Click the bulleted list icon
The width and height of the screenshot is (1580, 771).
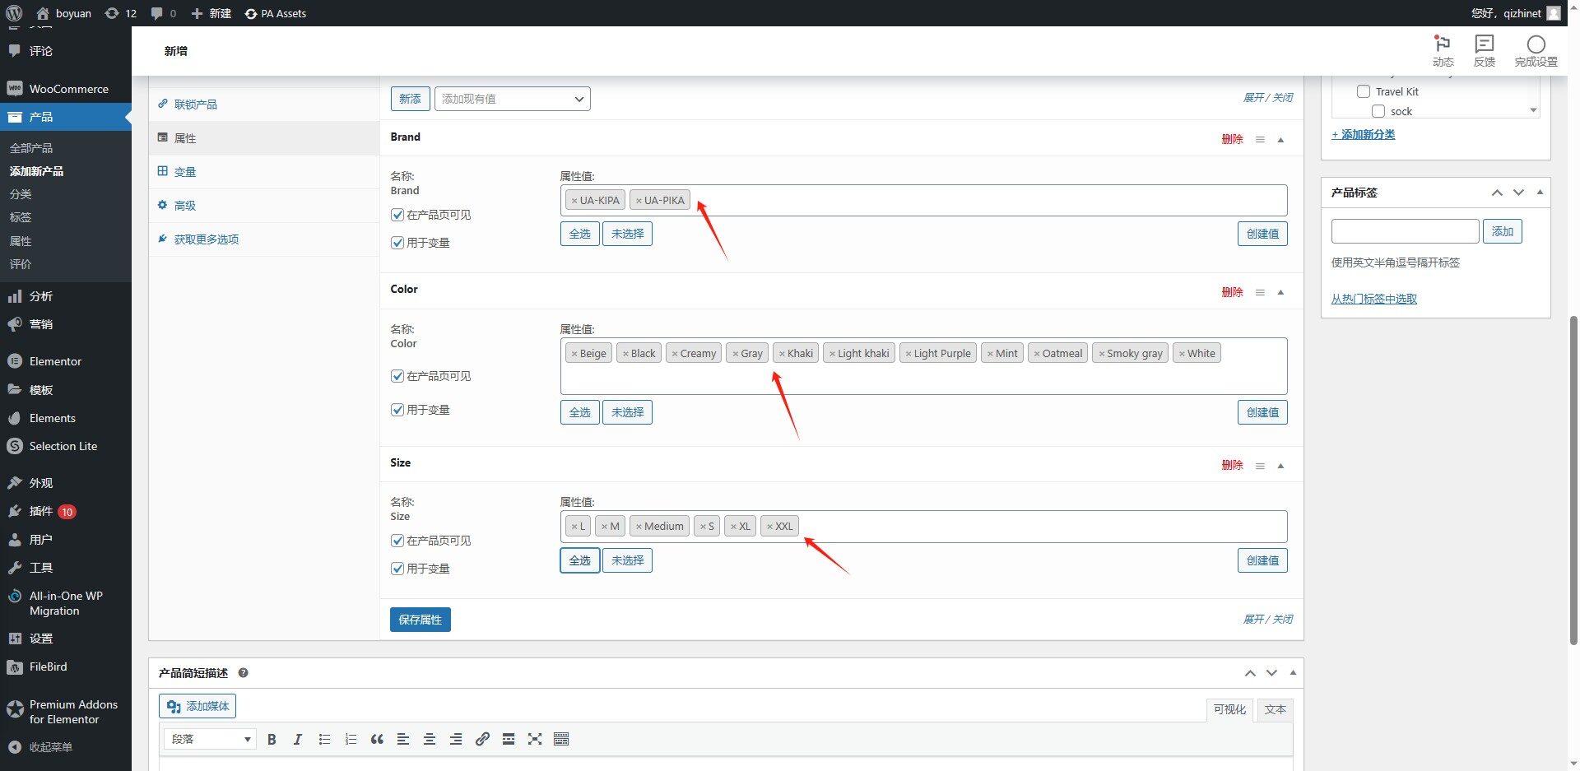[x=324, y=739]
